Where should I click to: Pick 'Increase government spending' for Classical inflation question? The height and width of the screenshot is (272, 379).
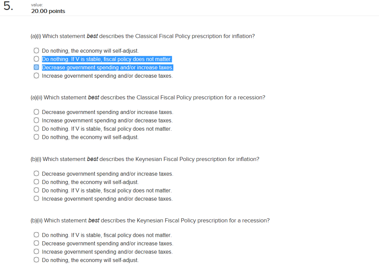click(x=36, y=76)
